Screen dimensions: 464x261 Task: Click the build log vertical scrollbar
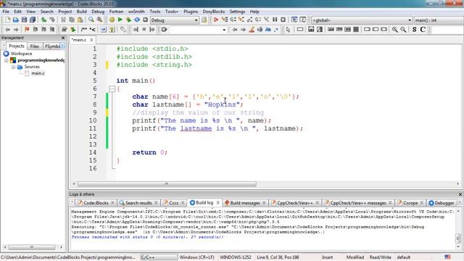[x=457, y=238]
